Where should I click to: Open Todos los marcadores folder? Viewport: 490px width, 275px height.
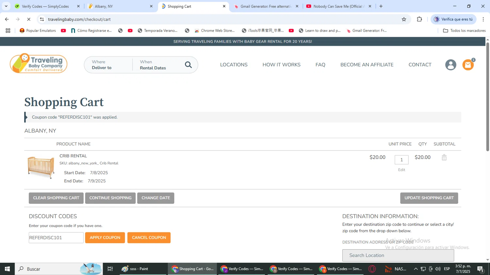coord(464,31)
